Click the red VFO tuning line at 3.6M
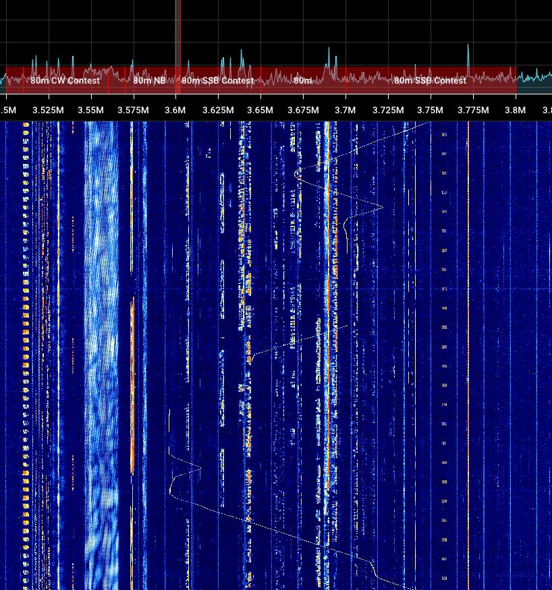Image resolution: width=552 pixels, height=590 pixels. coord(180,45)
